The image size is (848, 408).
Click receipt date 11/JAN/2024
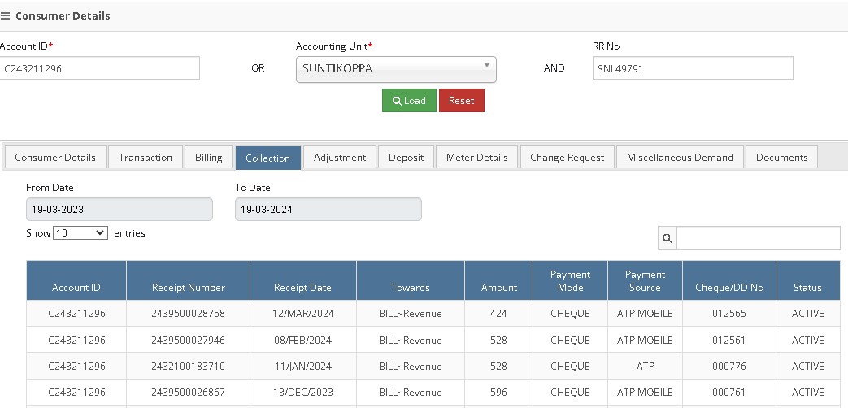click(x=302, y=366)
